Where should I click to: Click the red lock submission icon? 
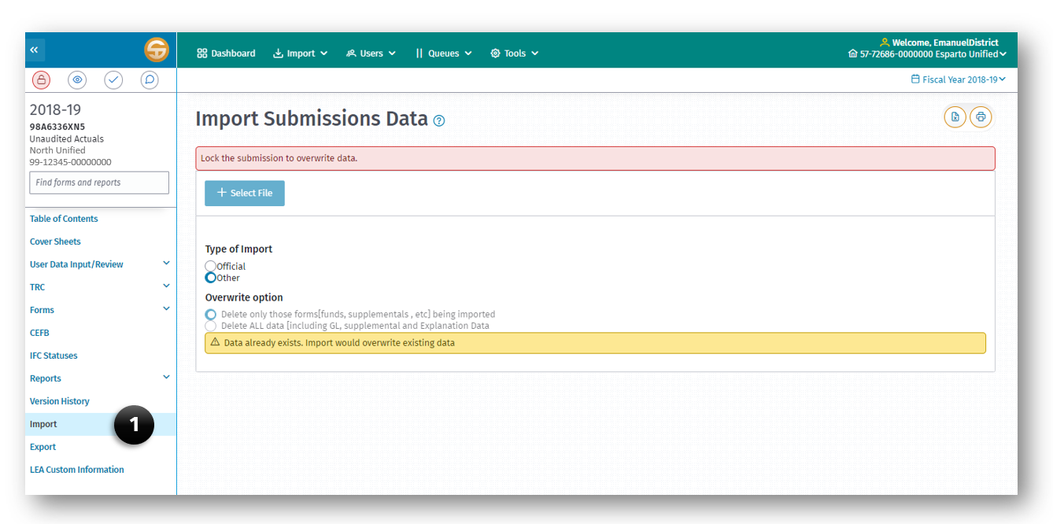click(40, 79)
